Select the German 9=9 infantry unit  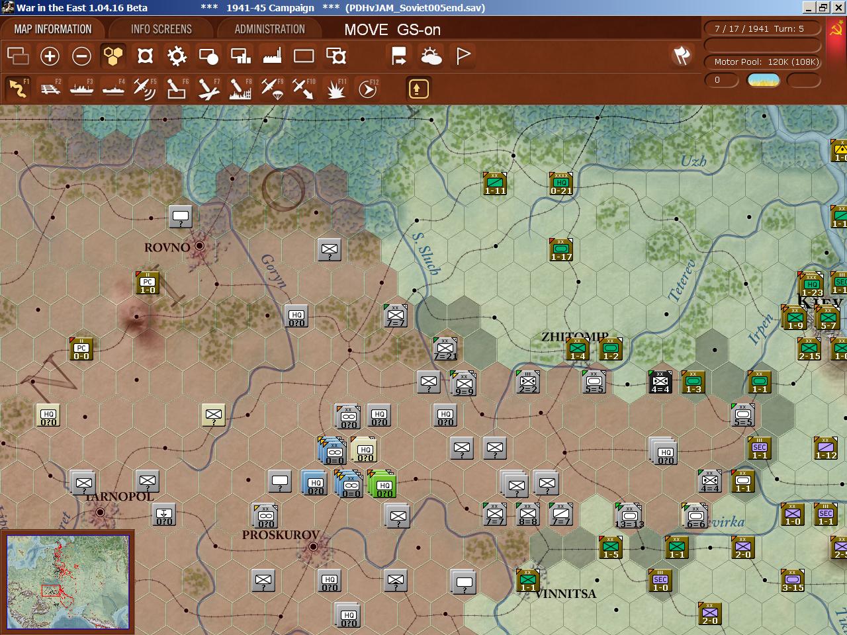point(464,383)
